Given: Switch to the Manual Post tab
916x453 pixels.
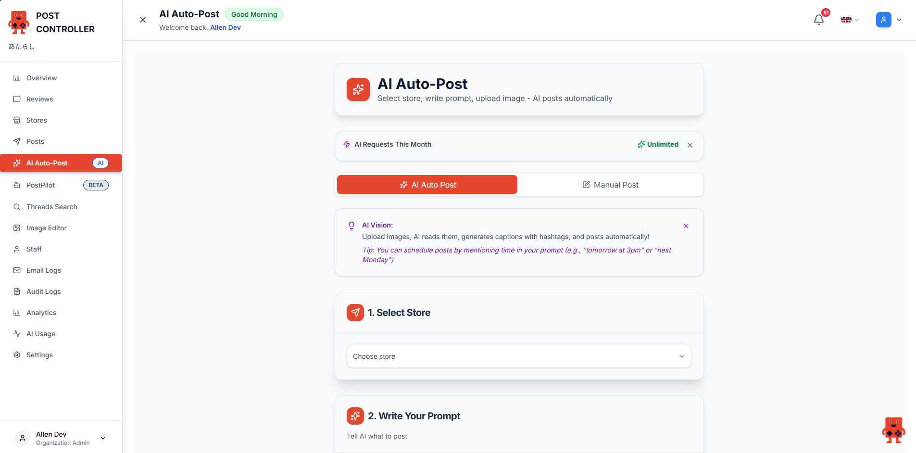Looking at the screenshot, I should pos(610,185).
